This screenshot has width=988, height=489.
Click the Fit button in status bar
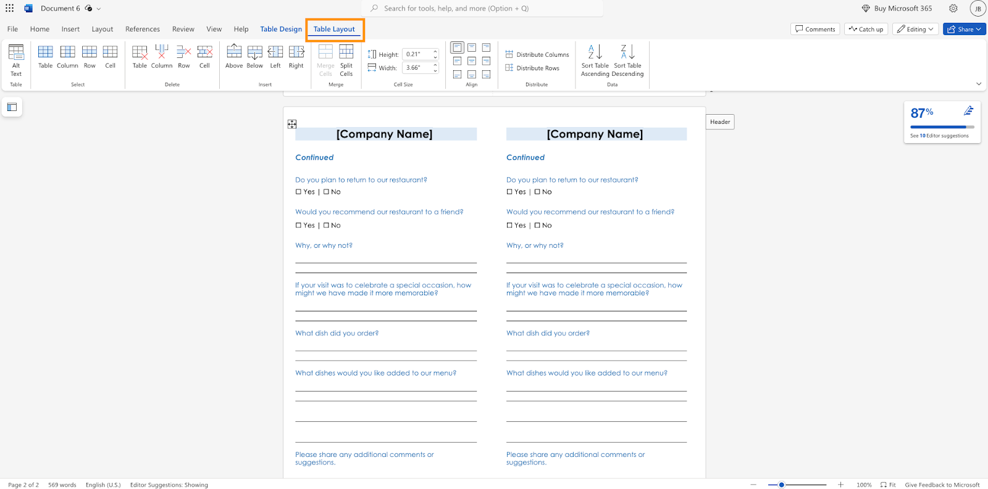coord(888,485)
